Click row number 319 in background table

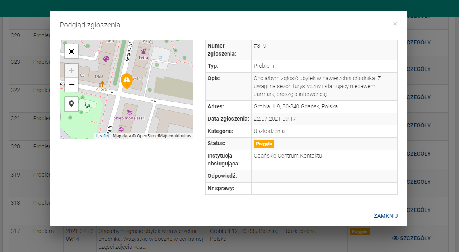[15, 175]
